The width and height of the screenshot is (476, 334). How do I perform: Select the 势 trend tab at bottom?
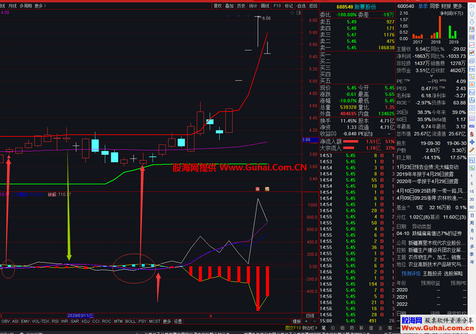click(x=352, y=328)
